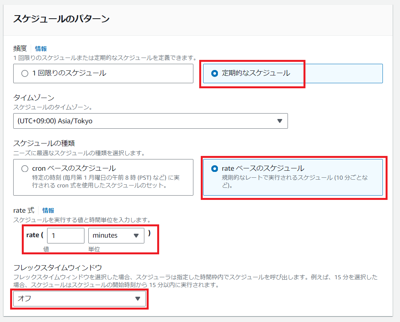Click the フレックスタイムウィンドウ field label

pos(58,268)
